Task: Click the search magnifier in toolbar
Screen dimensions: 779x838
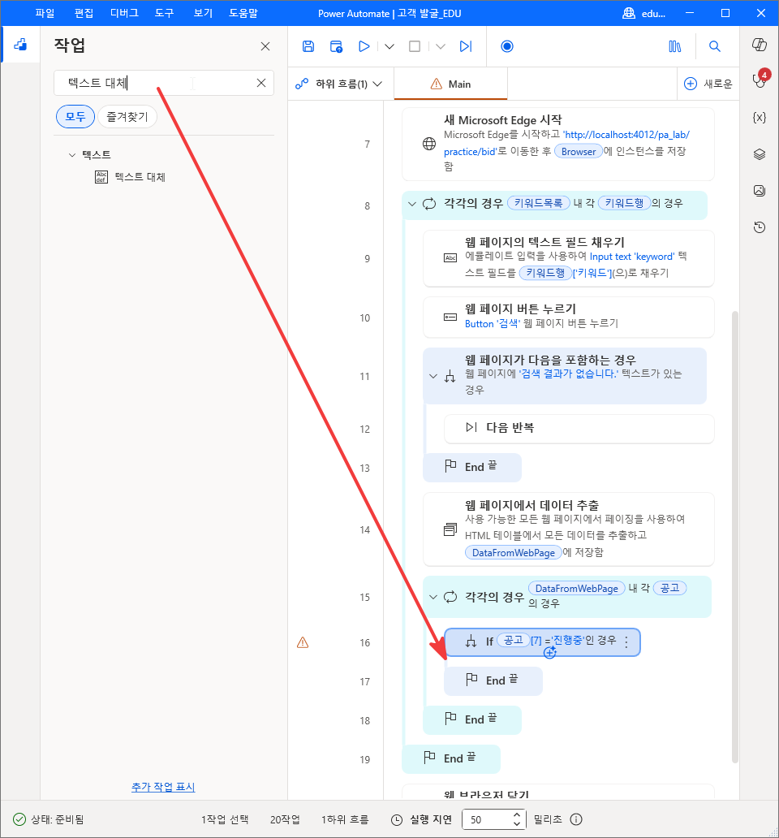Action: pyautogui.click(x=715, y=46)
